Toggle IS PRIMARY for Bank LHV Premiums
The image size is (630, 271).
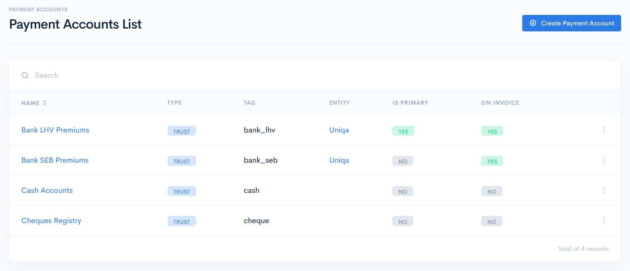click(x=403, y=130)
